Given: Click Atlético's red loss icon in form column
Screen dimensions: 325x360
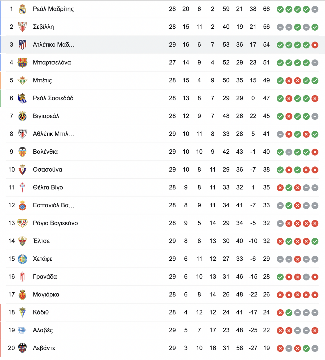Looking at the screenshot, I should point(315,45).
